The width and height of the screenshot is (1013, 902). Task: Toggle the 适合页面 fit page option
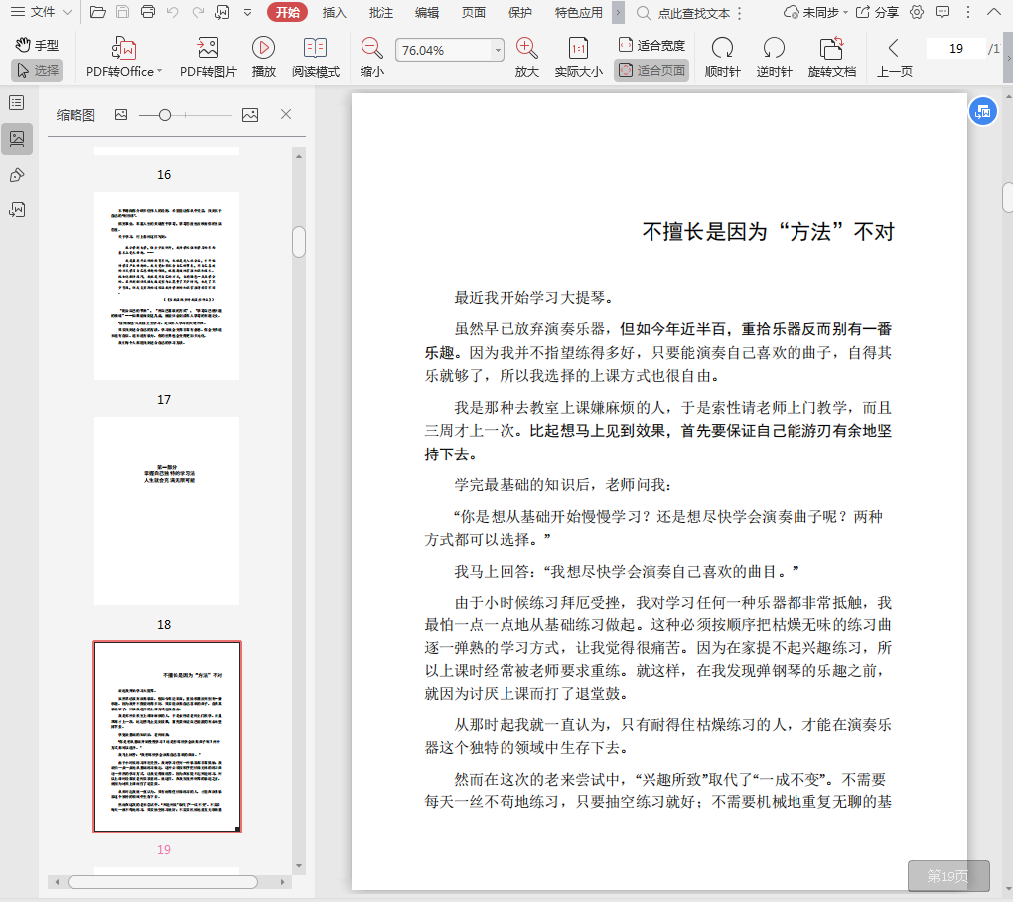[651, 71]
